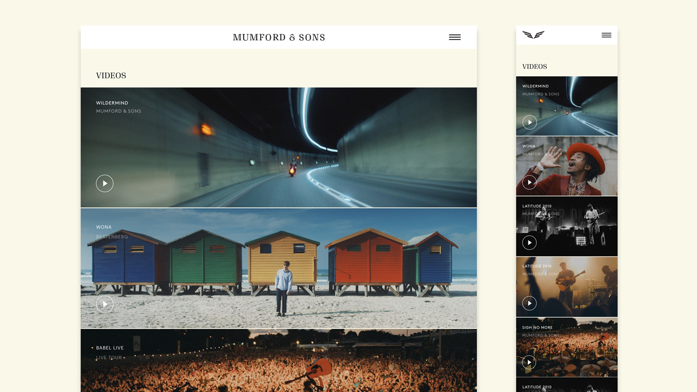Open the Babel Live concert crowd thumbnail
The width and height of the screenshot is (697, 392).
click(x=279, y=361)
